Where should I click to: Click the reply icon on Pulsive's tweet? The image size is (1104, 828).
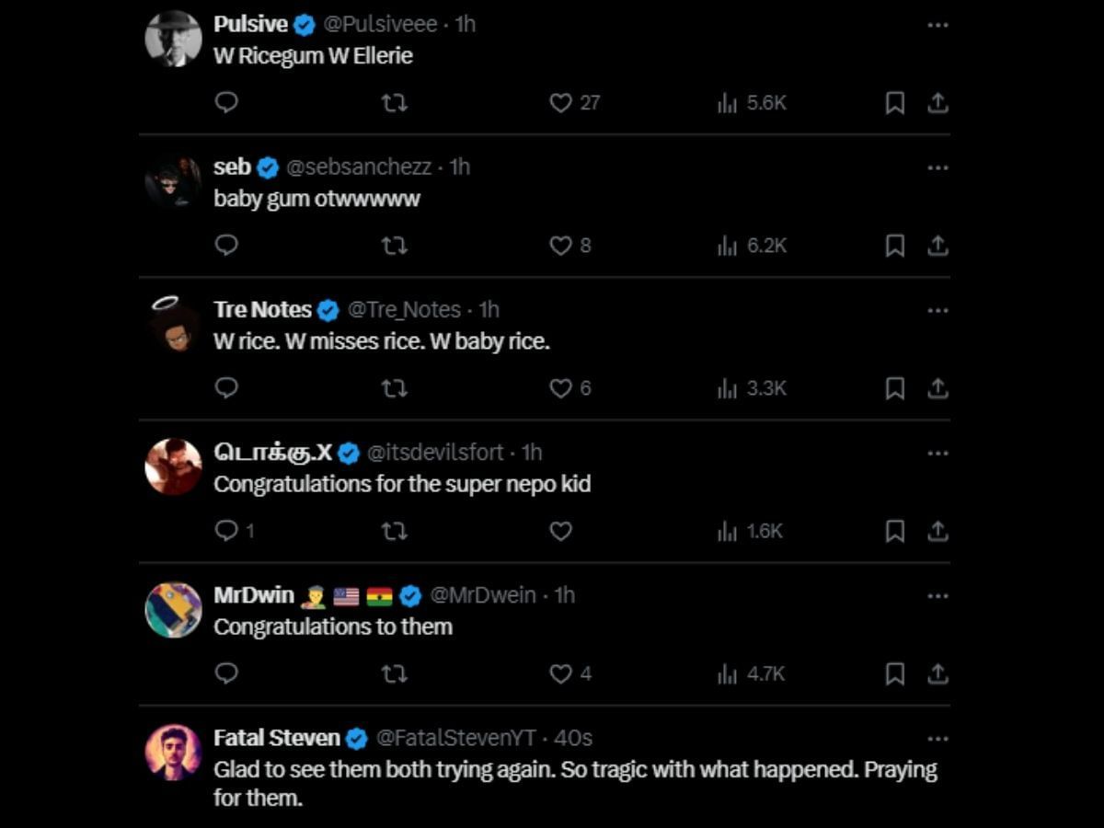(x=226, y=103)
